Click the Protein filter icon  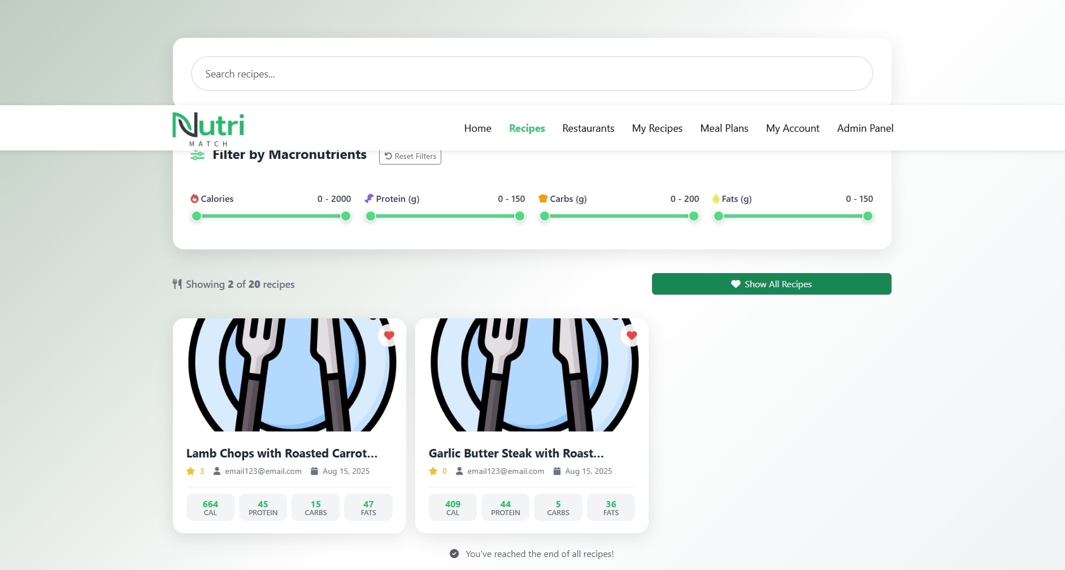coord(369,198)
